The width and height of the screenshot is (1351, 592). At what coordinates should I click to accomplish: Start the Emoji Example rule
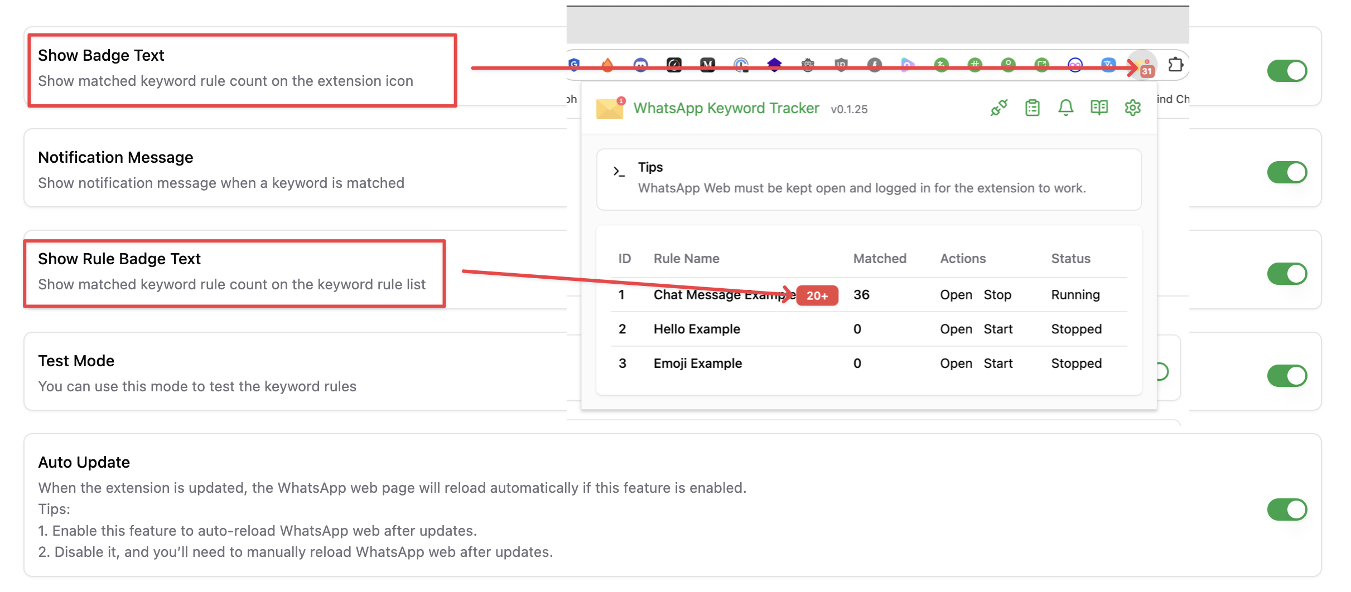click(x=998, y=363)
